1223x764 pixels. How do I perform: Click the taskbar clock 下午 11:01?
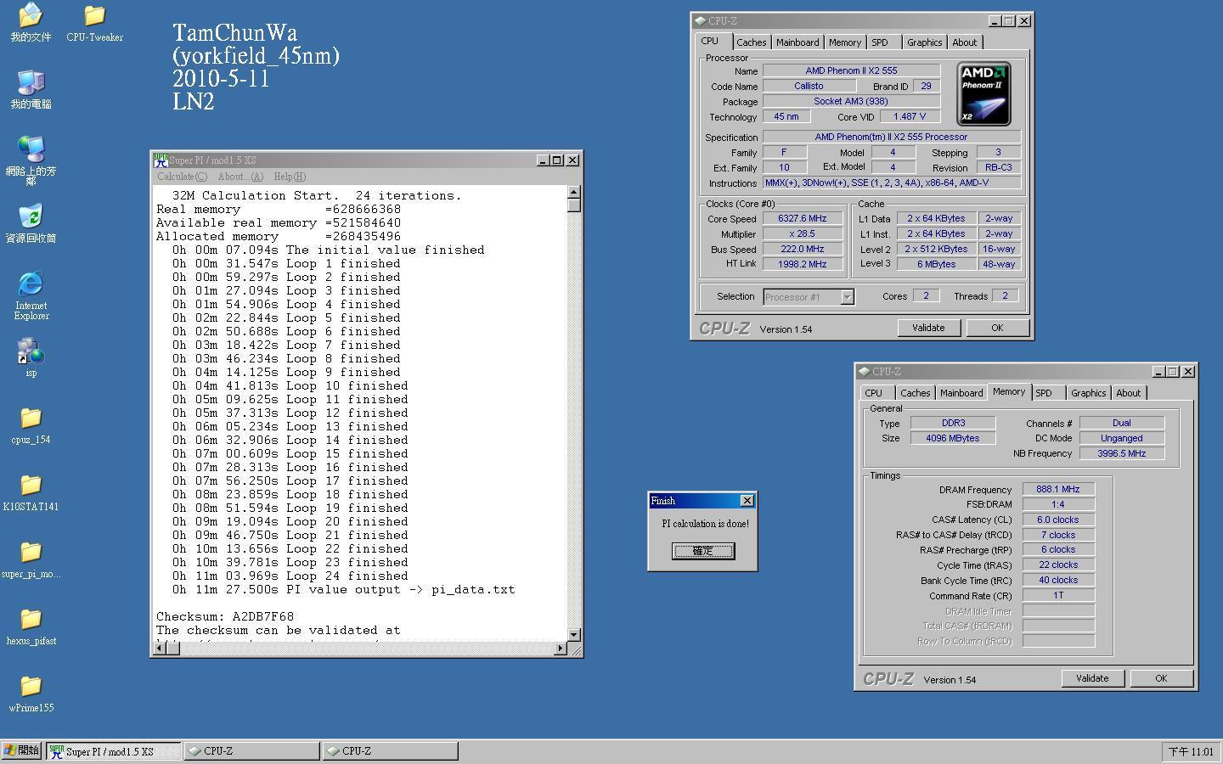[x=1191, y=752]
